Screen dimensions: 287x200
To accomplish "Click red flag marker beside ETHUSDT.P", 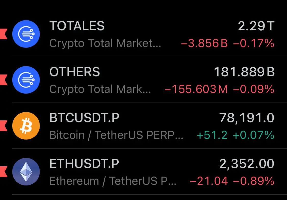I will pos(3,172).
